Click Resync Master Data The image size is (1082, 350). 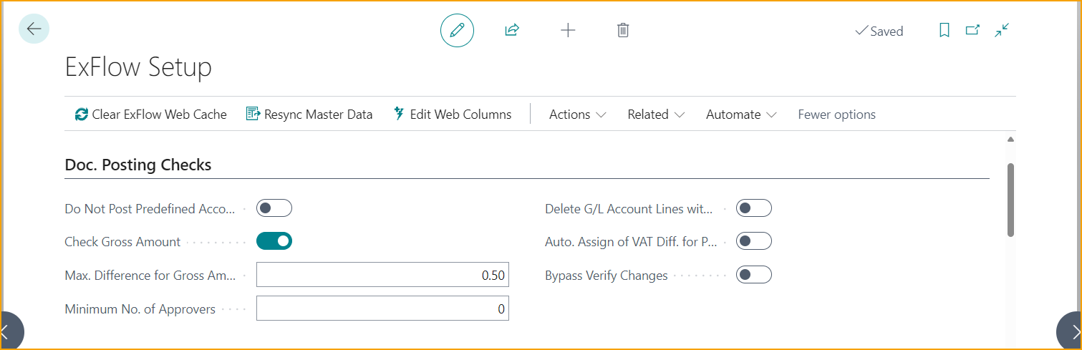pyautogui.click(x=309, y=115)
